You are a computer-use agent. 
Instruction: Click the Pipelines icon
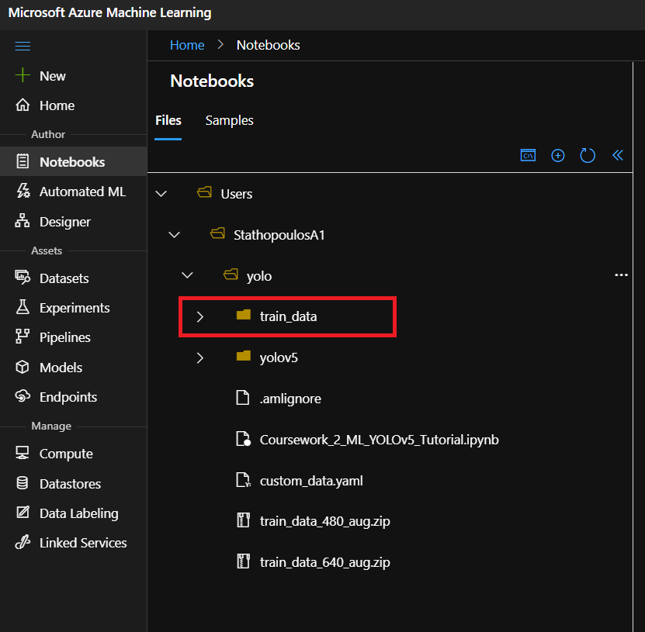coord(23,336)
